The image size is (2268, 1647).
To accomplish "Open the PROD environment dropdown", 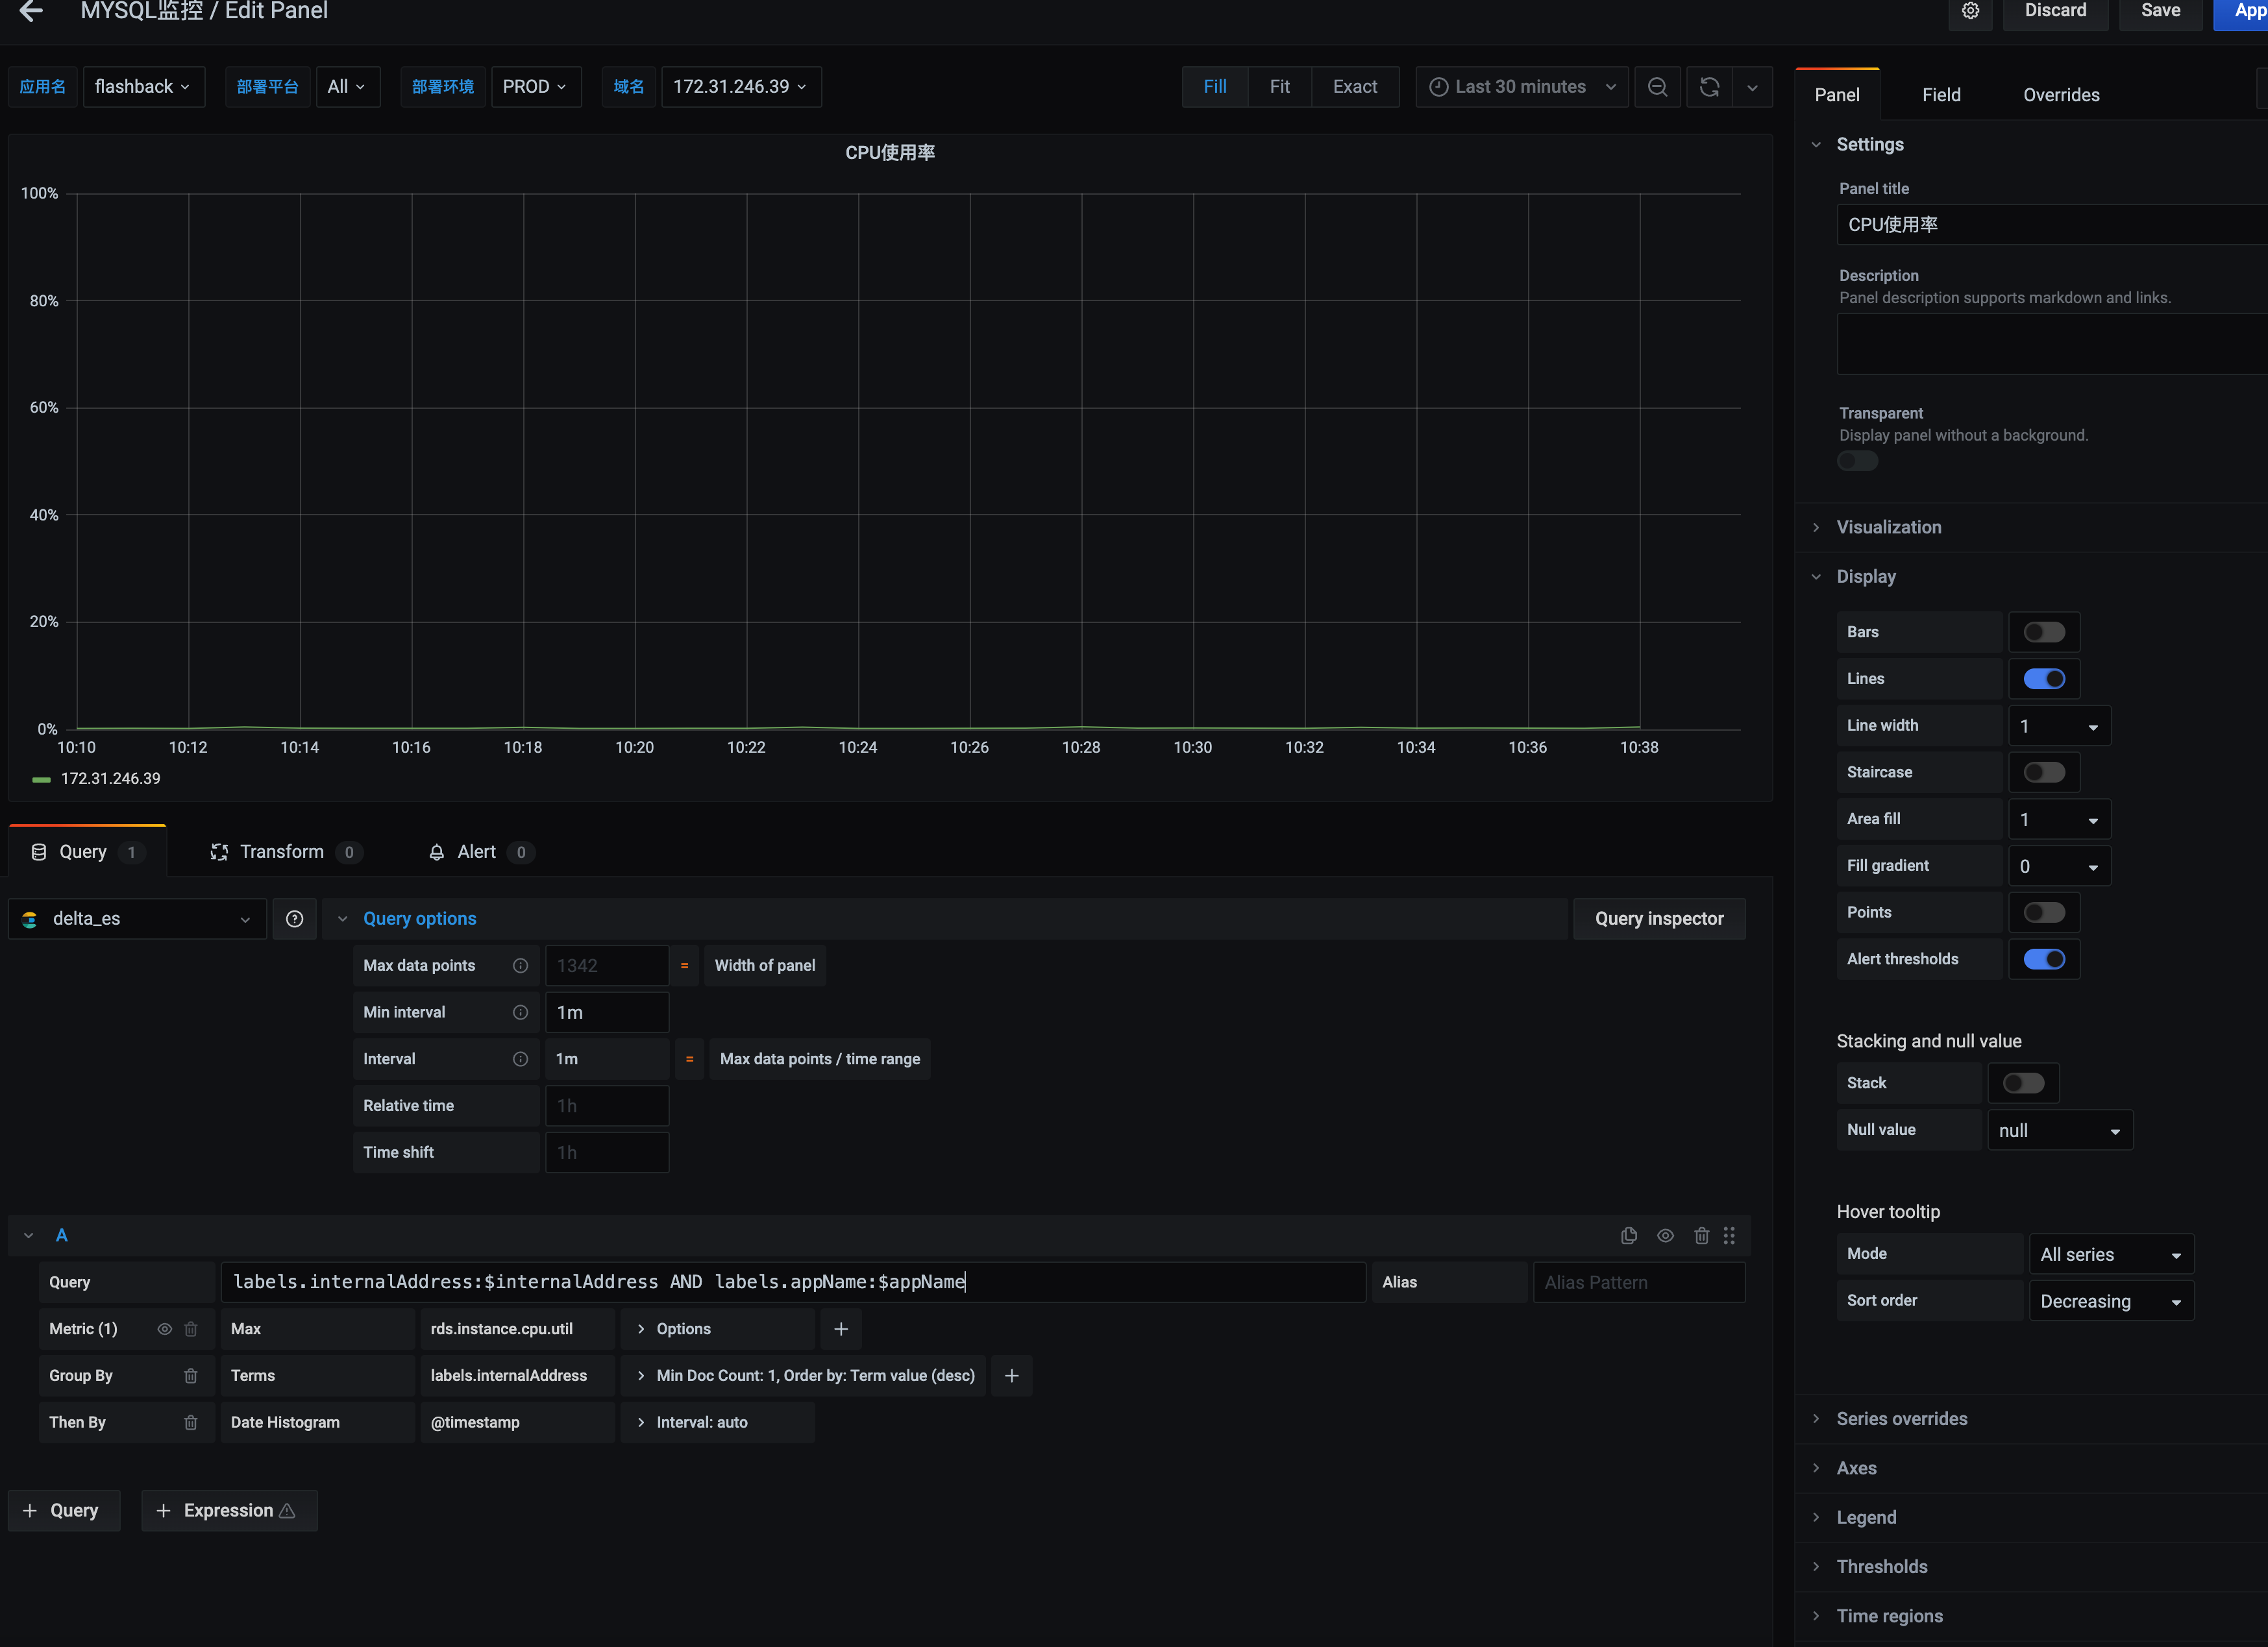I will (x=535, y=87).
